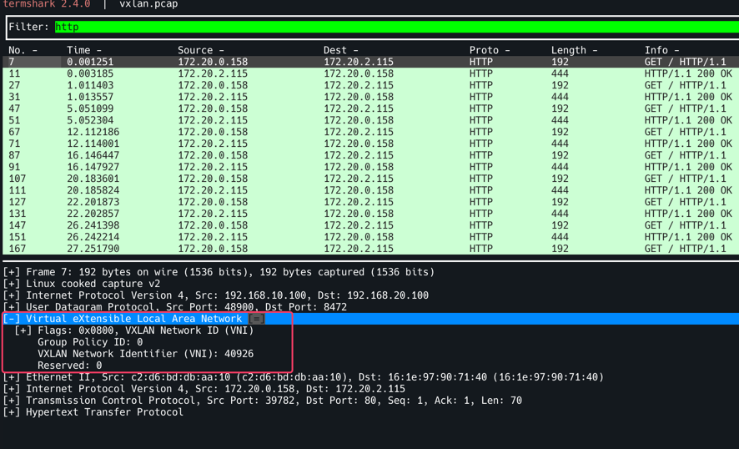Expand the User Datagram Protocol node
Viewport: 739px width, 449px height.
coord(12,307)
